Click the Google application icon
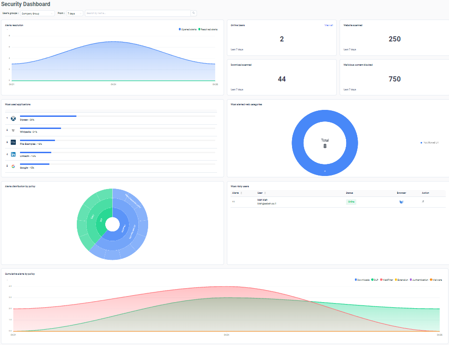 pos(13,166)
